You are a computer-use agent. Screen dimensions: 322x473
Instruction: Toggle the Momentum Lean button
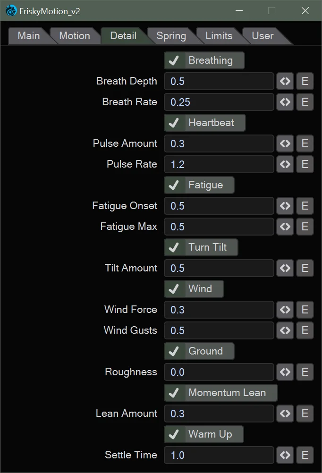(220, 393)
